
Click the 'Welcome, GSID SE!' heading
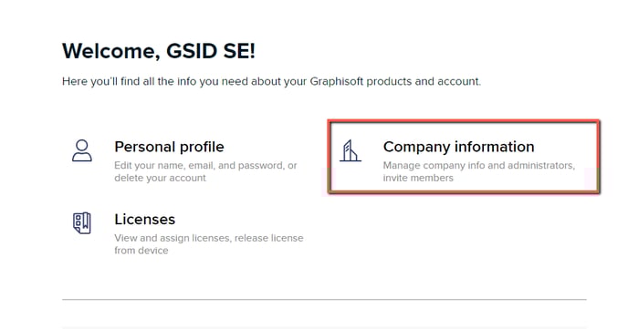(x=159, y=51)
